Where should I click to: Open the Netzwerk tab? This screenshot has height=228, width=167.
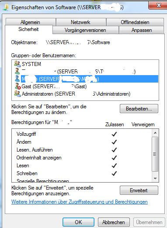pos(80,22)
